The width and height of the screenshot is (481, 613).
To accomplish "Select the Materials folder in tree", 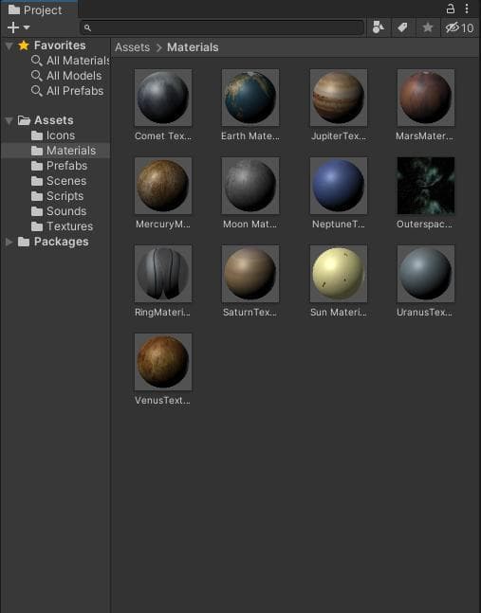I will coord(56,151).
